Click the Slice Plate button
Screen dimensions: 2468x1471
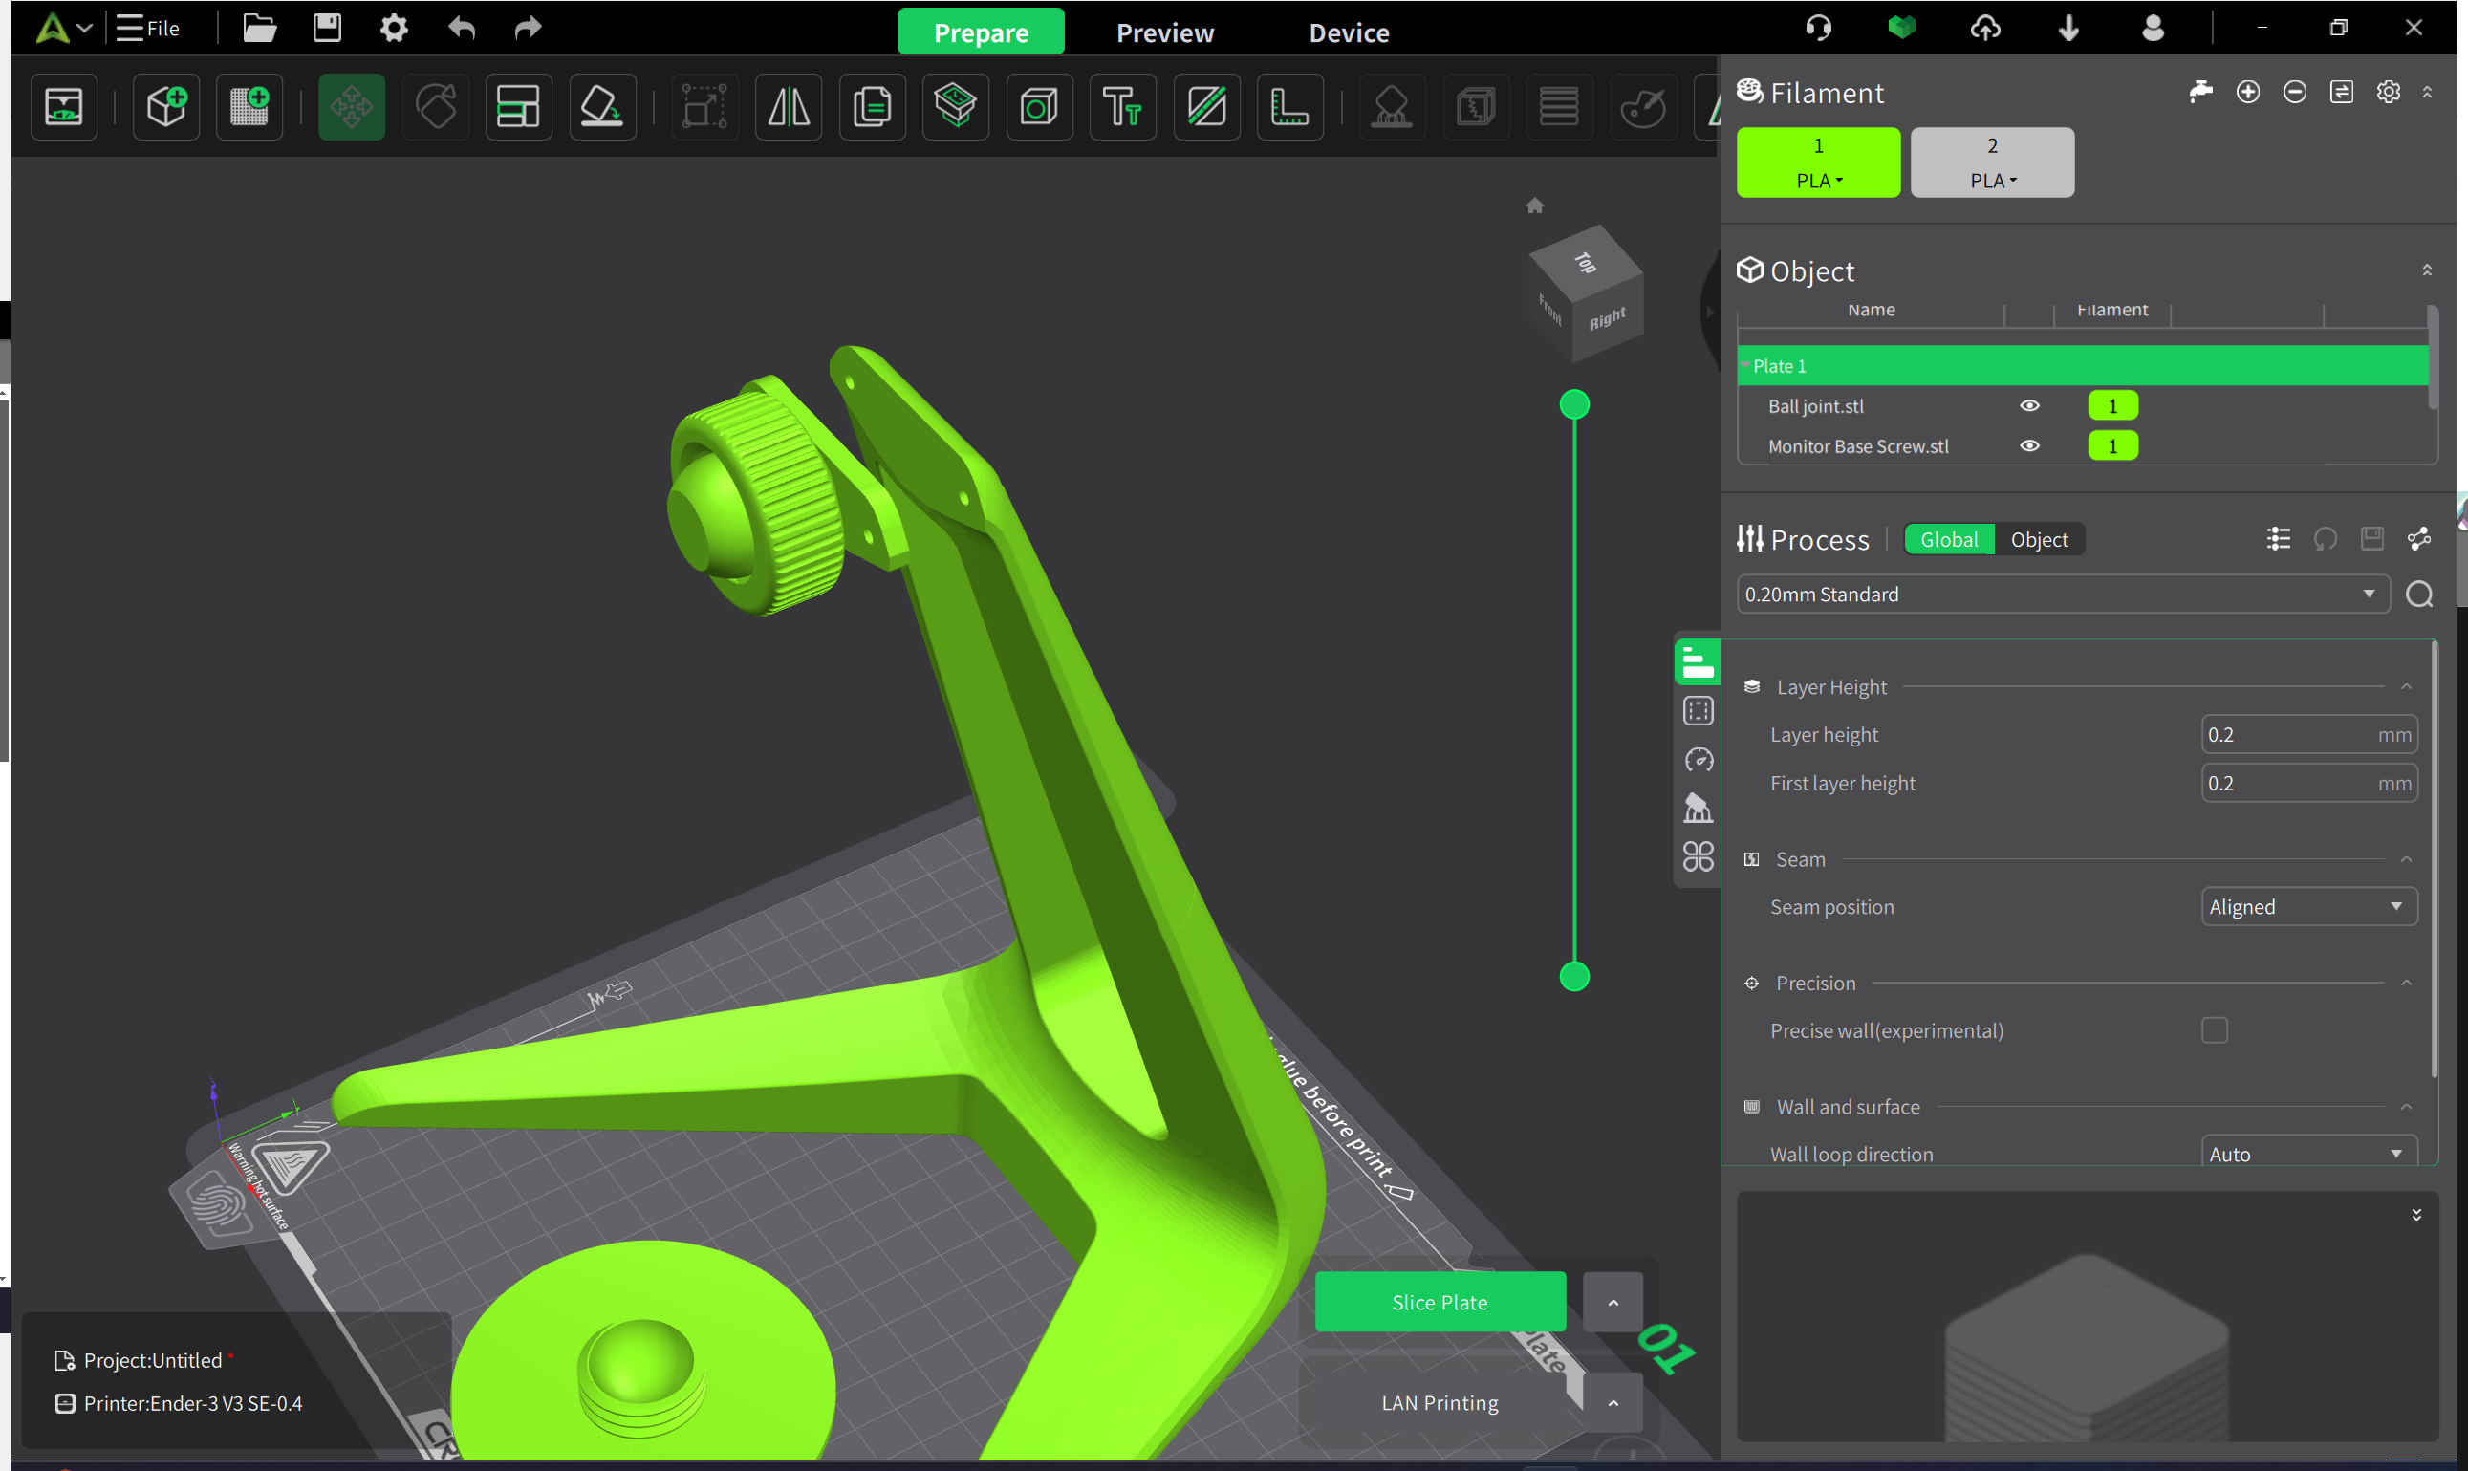coord(1440,1303)
